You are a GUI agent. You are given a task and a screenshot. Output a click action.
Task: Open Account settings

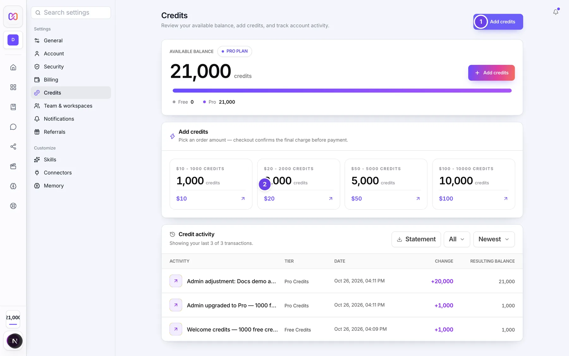point(71,53)
